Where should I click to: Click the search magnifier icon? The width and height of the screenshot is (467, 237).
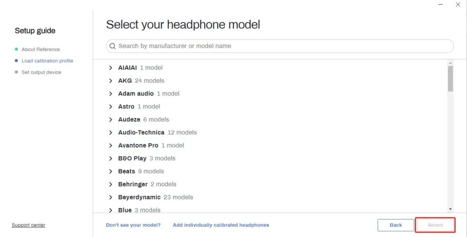(x=112, y=46)
